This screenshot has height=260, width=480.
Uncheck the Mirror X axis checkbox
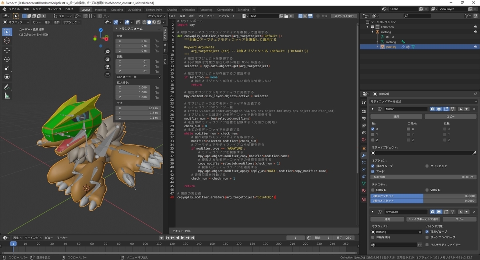pyautogui.click(x=373, y=129)
